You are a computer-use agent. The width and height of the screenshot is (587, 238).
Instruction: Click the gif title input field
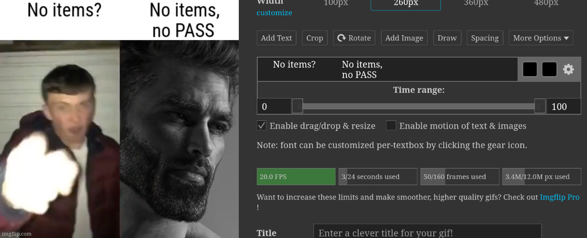tap(427, 232)
